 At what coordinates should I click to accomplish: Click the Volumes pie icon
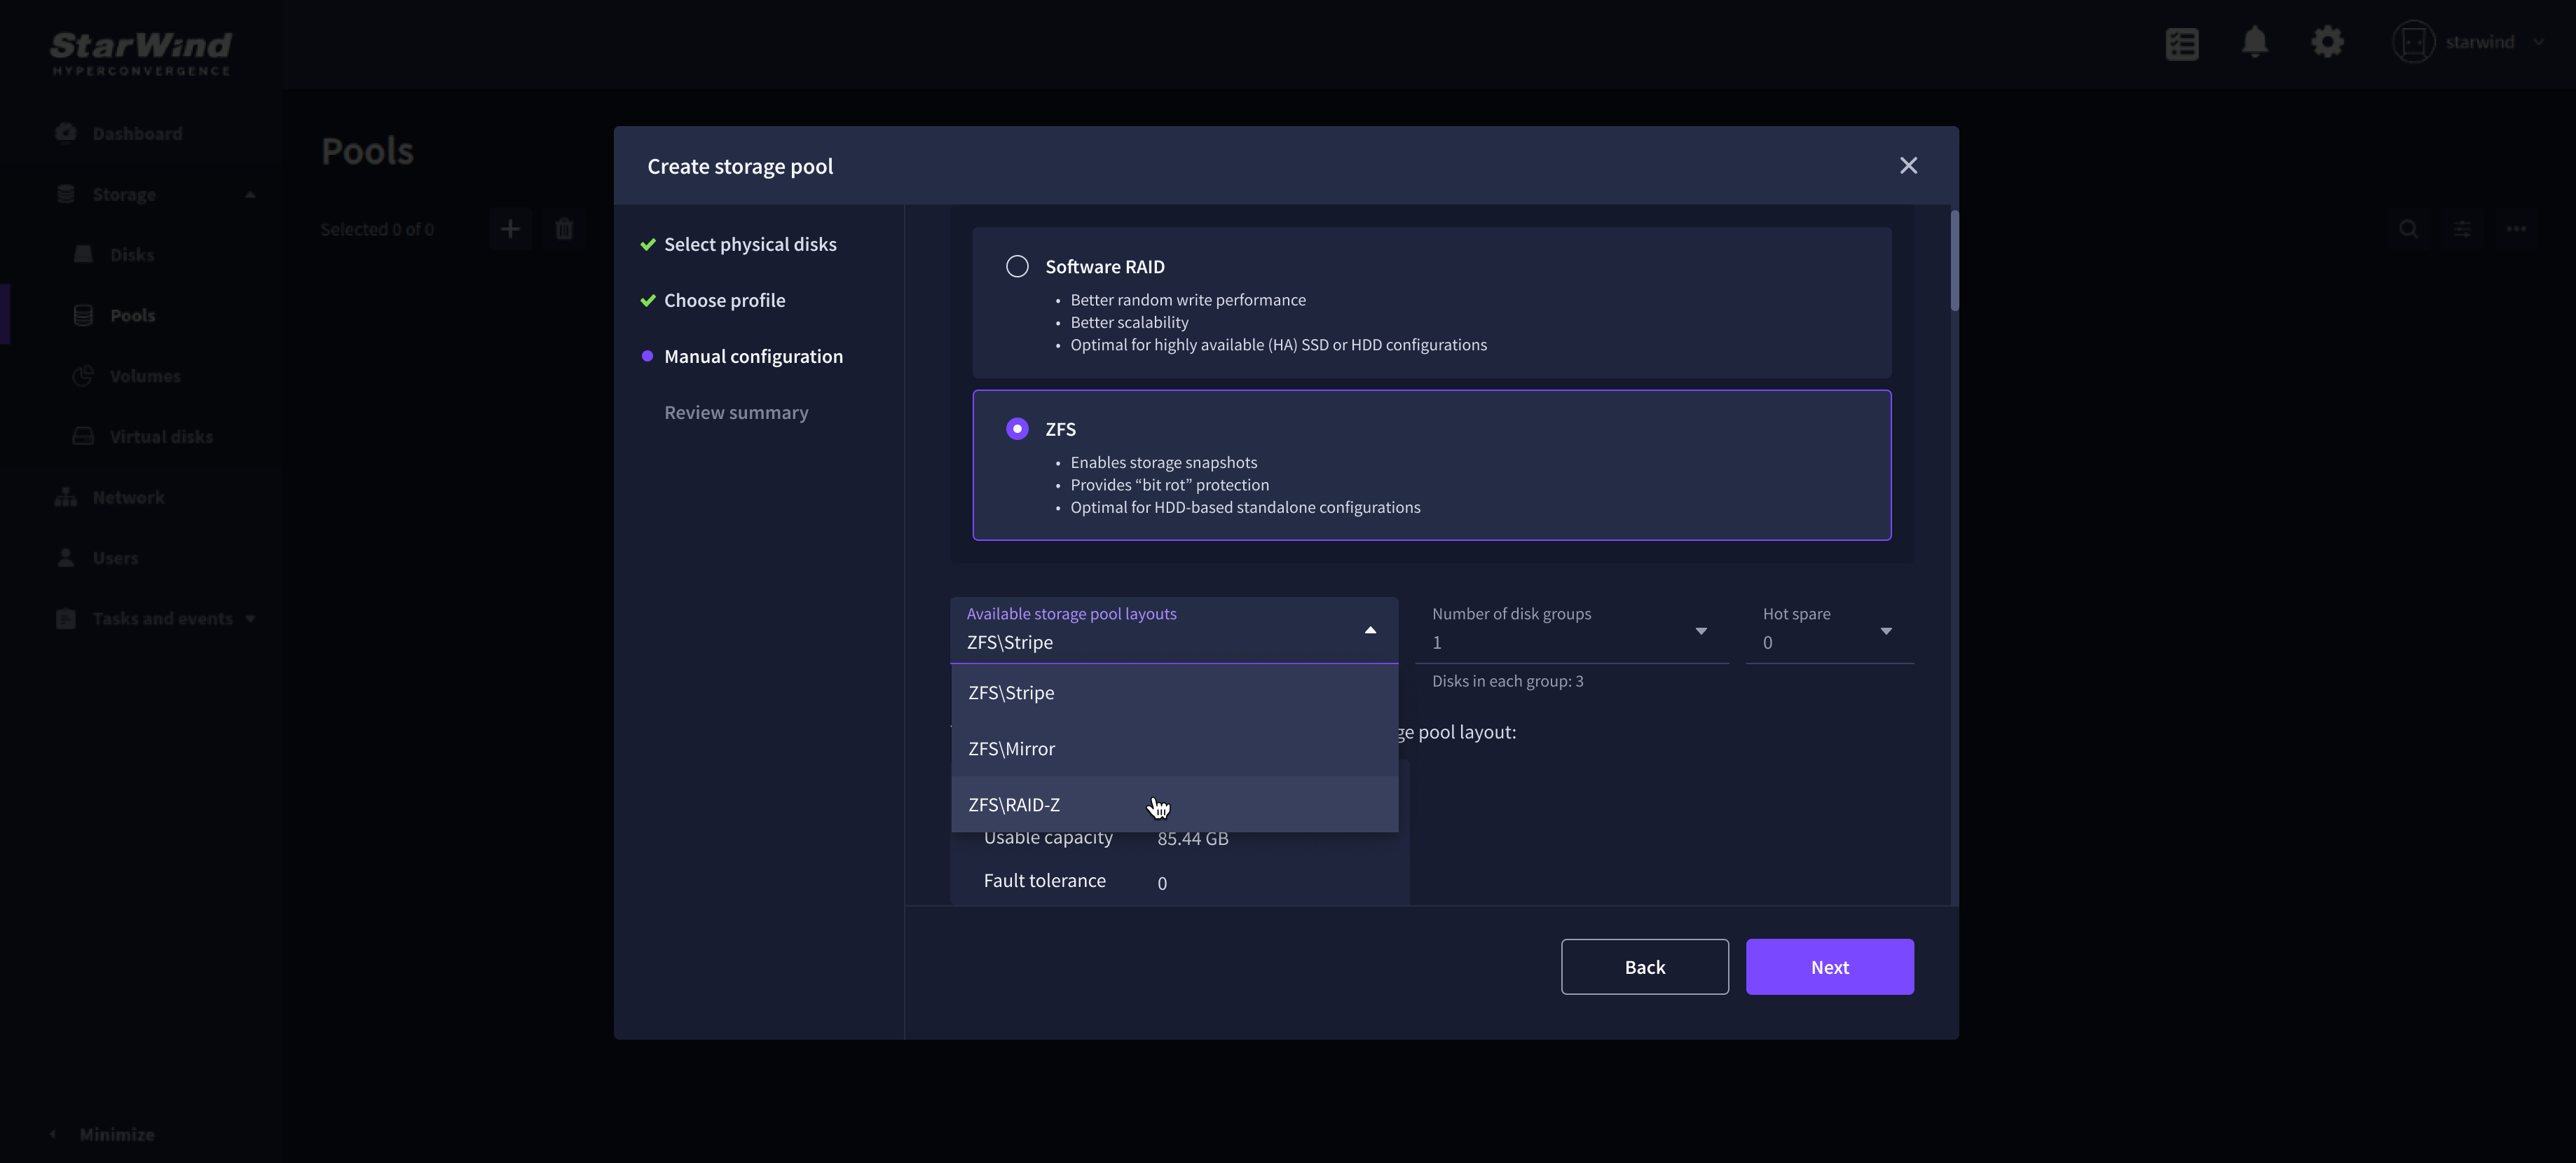[84, 376]
